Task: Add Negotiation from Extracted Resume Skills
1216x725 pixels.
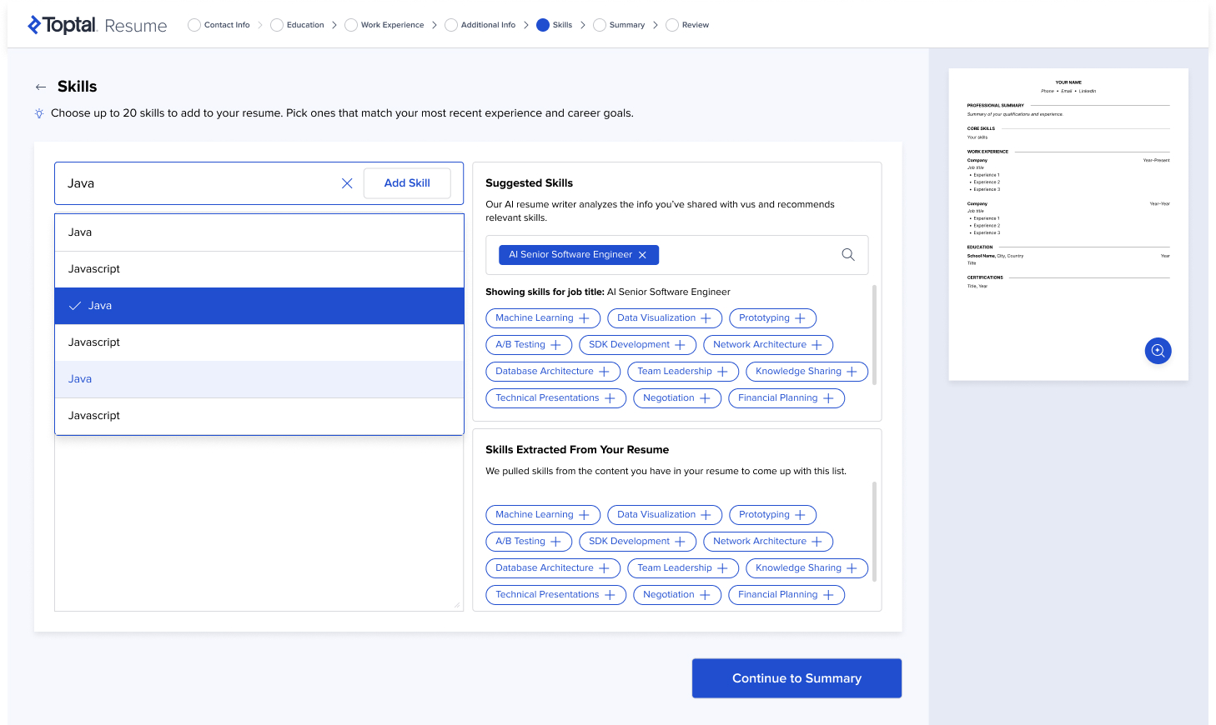Action: (677, 595)
